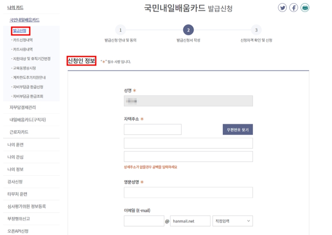Open 심사평가위원 정보등록 menu
Screen dimensions: 332x235
coord(26,206)
